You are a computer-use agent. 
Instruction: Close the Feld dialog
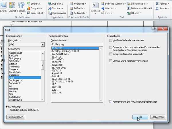point(163,29)
